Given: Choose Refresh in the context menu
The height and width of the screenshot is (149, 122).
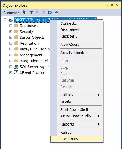Looking at the screenshot, I should pyautogui.click(x=76, y=133).
